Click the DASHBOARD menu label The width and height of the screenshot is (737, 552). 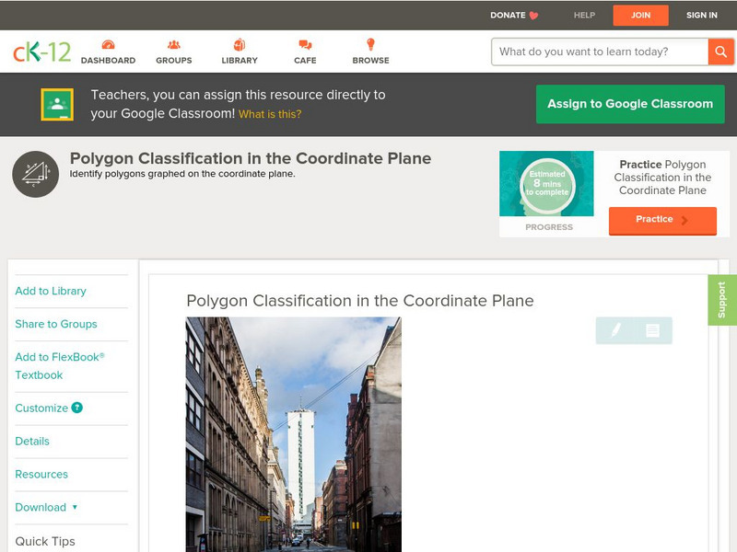pyautogui.click(x=108, y=61)
